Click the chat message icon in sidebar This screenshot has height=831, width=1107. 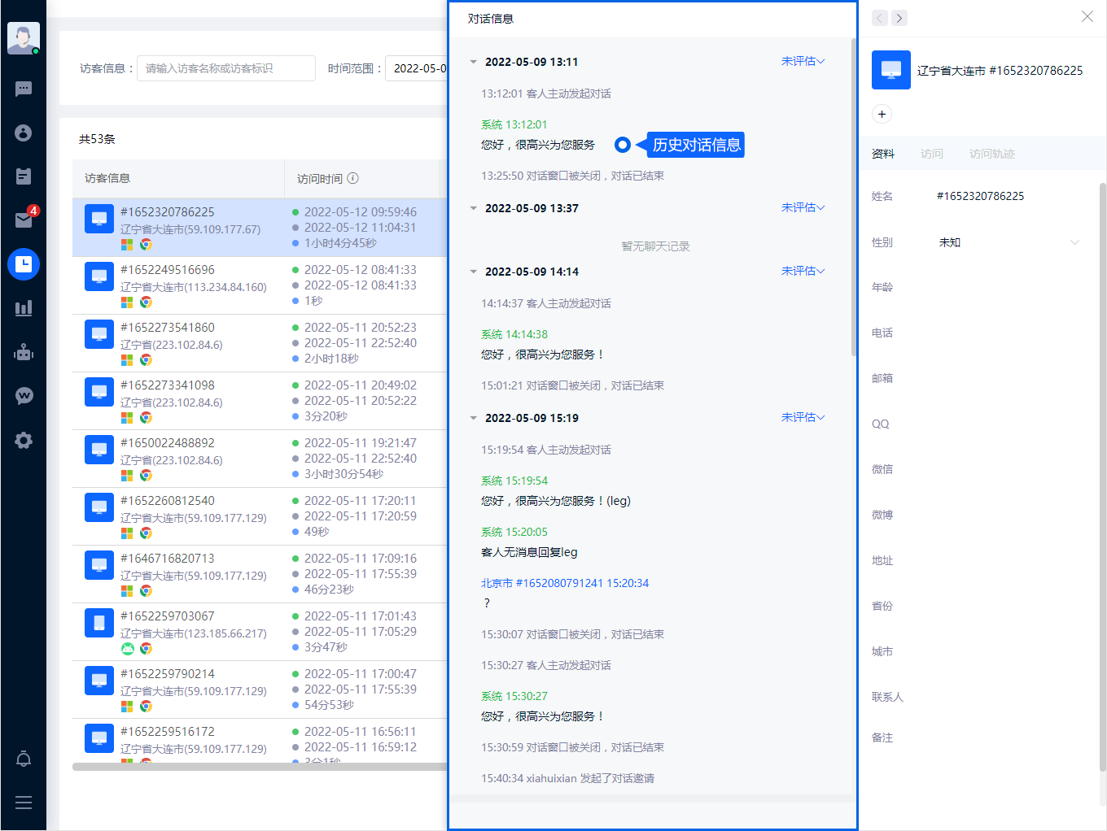pyautogui.click(x=24, y=89)
